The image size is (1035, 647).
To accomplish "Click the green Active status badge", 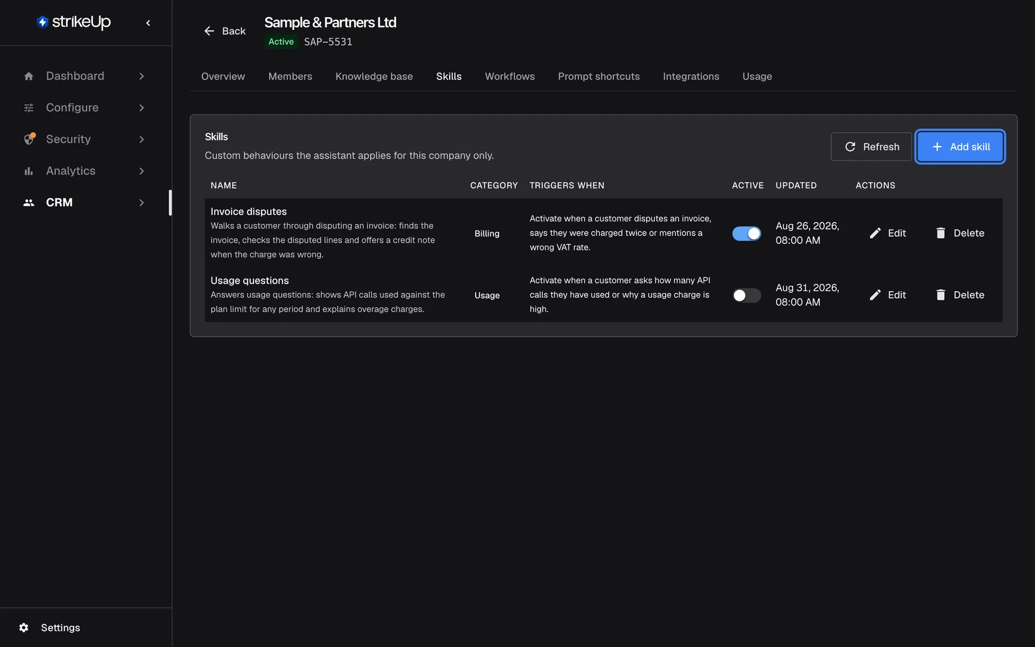I will click(281, 41).
